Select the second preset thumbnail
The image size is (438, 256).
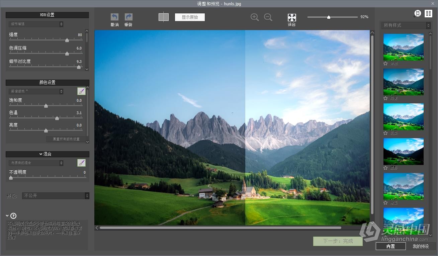[404, 82]
